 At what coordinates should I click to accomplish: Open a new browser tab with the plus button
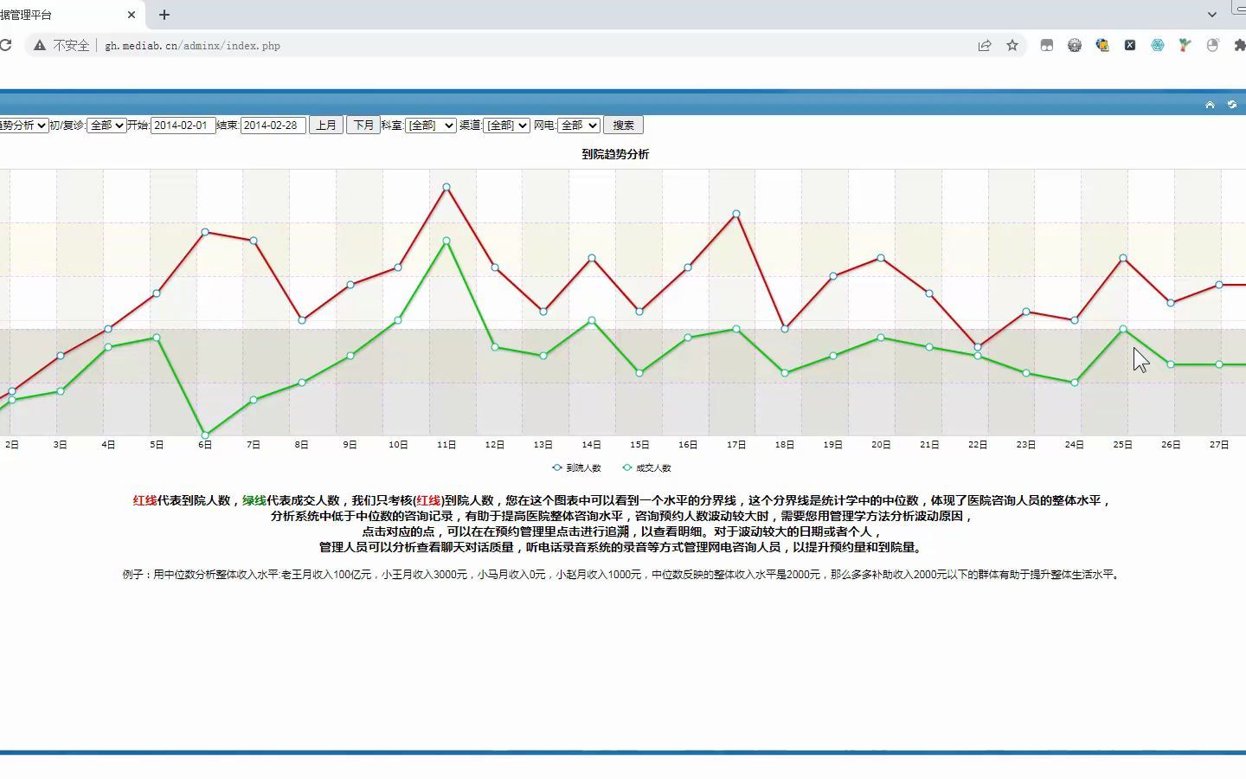click(x=164, y=15)
